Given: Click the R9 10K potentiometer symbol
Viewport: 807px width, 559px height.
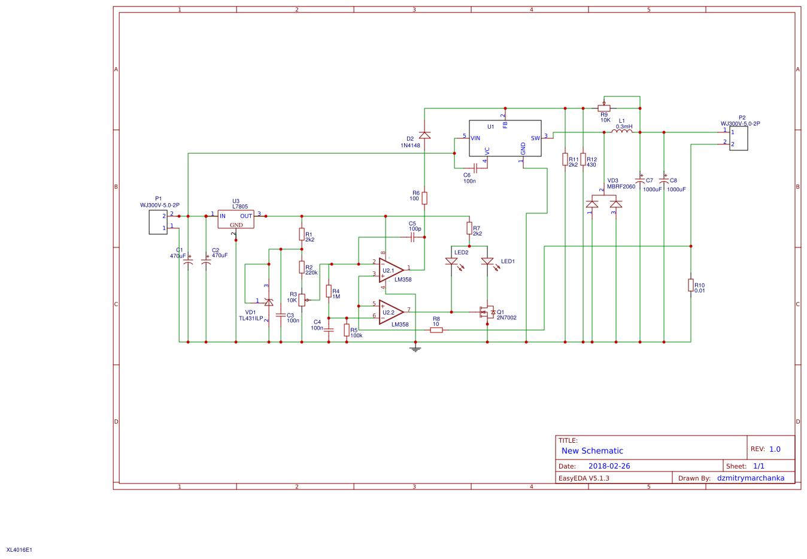Looking at the screenshot, I should tap(604, 107).
